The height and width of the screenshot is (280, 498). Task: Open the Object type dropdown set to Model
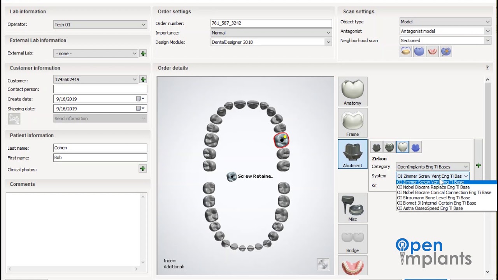(488, 22)
